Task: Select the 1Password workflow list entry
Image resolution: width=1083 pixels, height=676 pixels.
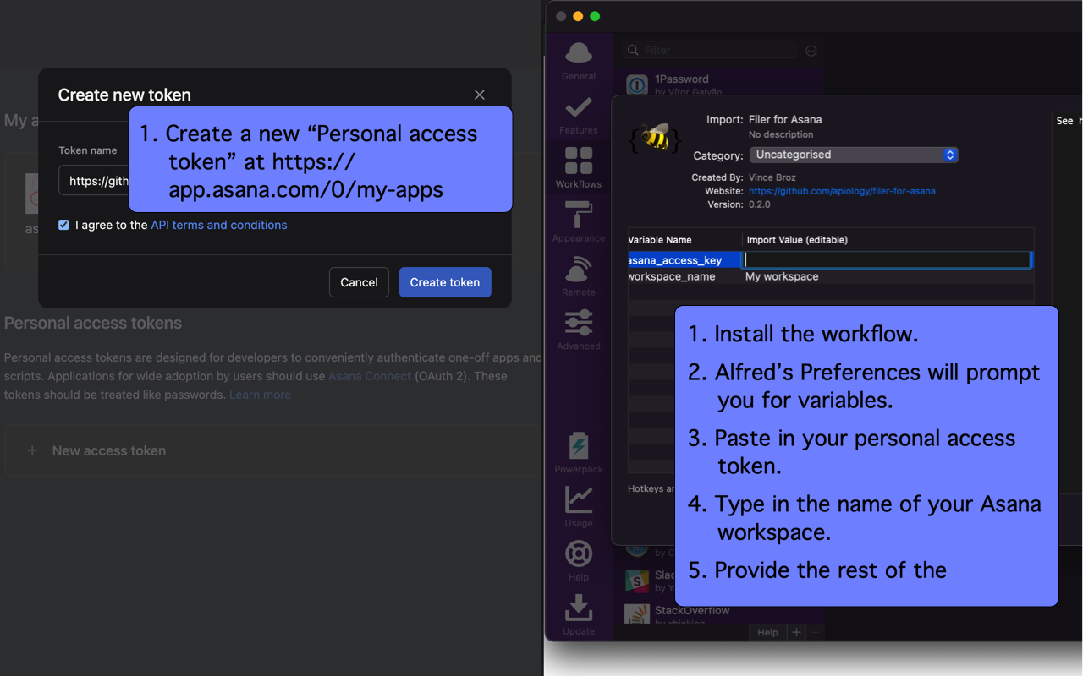Action: (723, 84)
